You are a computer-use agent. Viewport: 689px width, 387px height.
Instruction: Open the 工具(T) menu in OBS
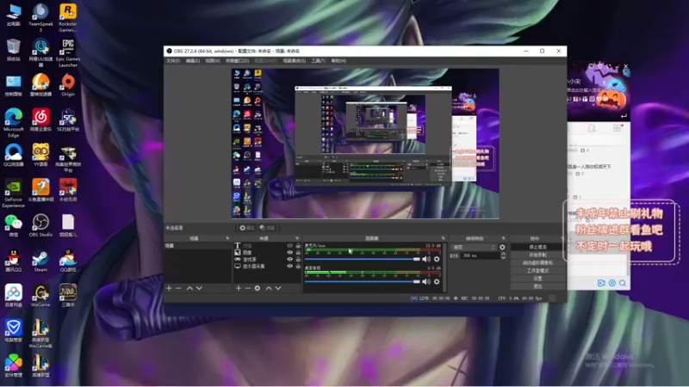click(318, 61)
